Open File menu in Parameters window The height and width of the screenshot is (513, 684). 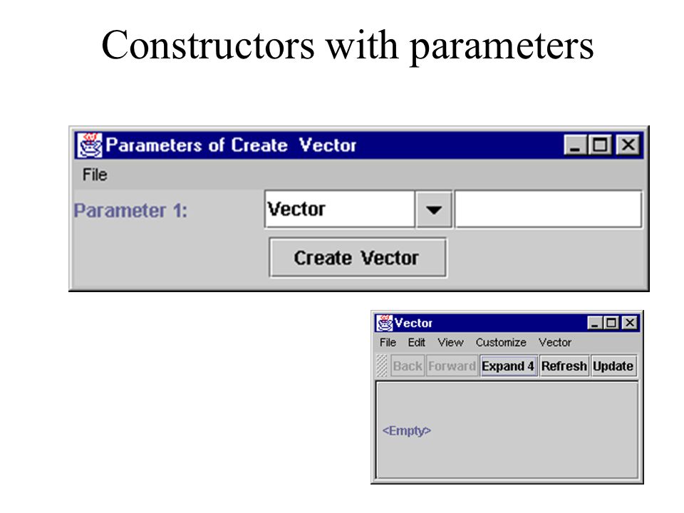click(x=95, y=175)
